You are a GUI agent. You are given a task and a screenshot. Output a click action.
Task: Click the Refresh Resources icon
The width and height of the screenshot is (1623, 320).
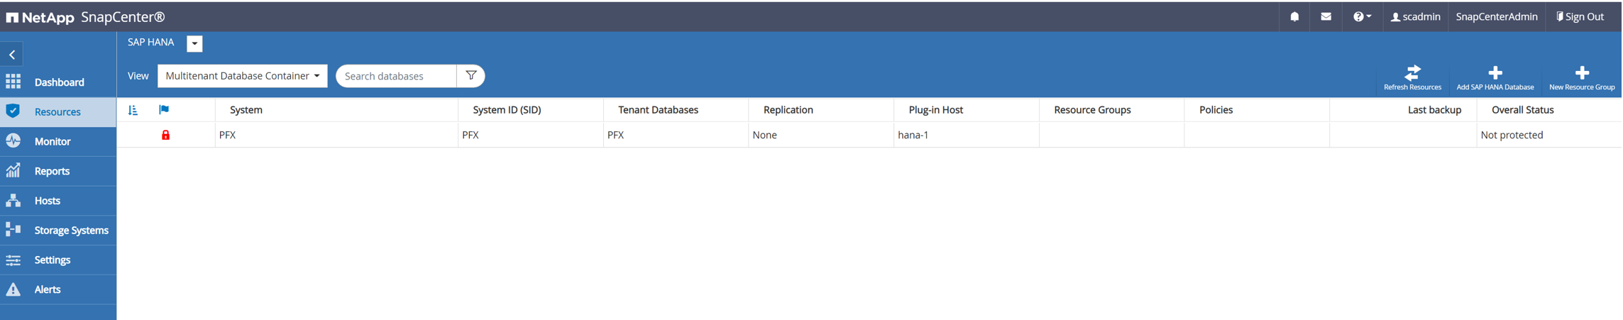coord(1412,73)
